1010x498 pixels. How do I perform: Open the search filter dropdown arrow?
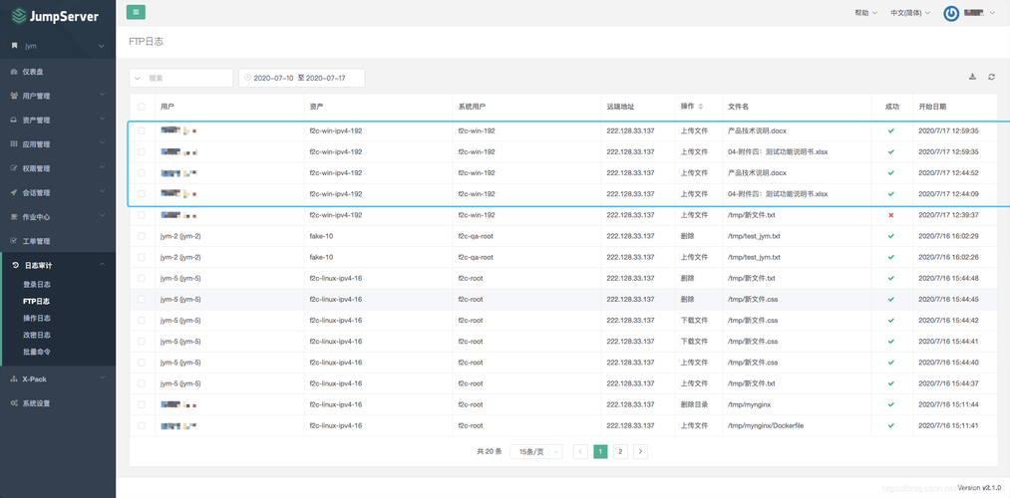point(138,78)
